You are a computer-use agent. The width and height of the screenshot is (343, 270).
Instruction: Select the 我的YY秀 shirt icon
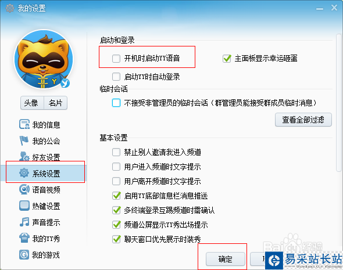24,238
